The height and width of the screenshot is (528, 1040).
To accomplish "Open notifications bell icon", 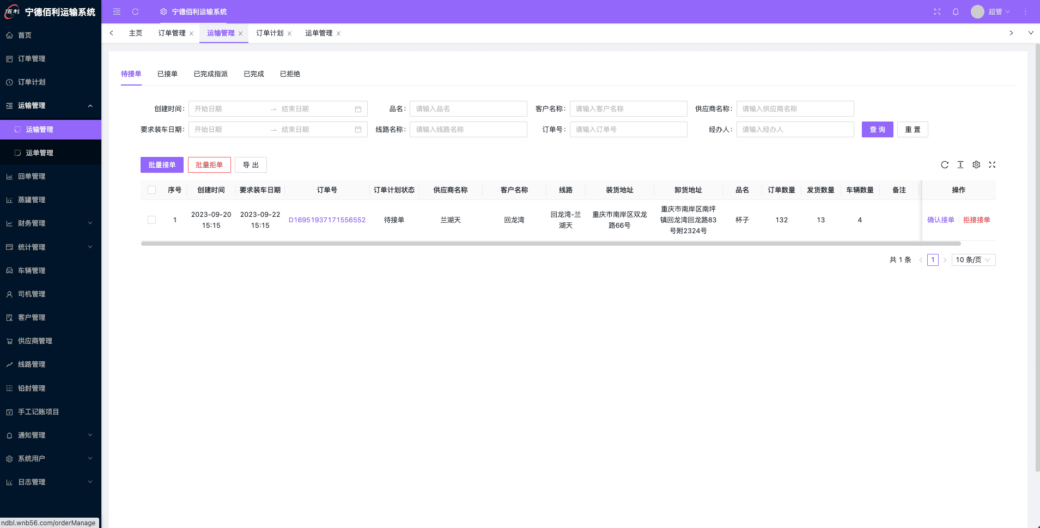I will (956, 11).
